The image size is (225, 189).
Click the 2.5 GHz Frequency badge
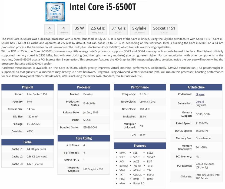point(98,30)
